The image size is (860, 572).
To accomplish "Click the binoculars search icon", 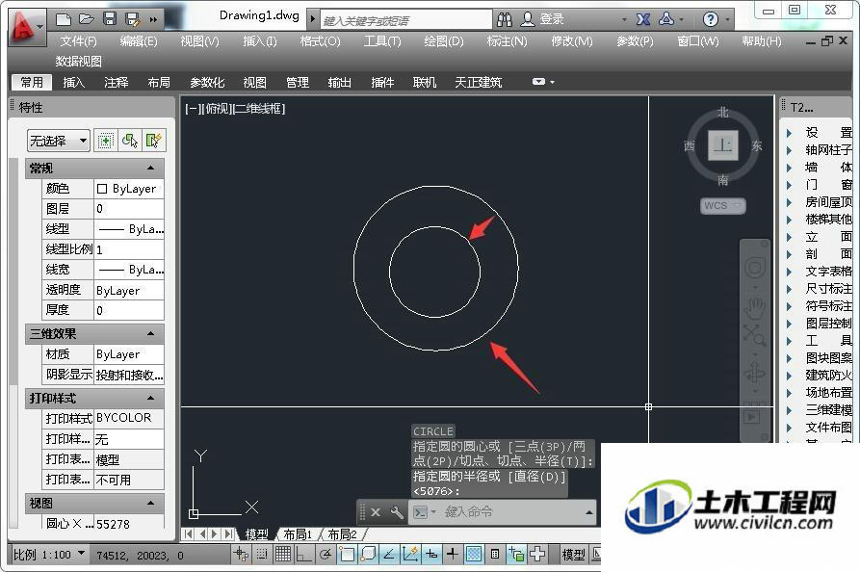I will (x=504, y=20).
